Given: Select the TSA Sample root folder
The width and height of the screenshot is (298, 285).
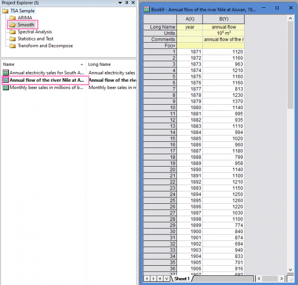Looking at the screenshot, I should [x=23, y=11].
